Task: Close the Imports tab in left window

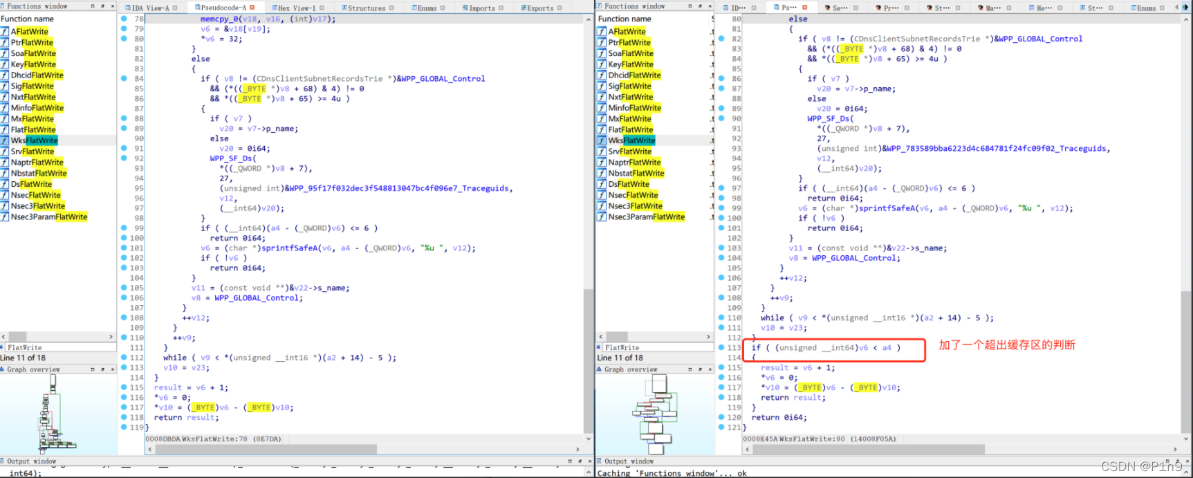Action: tap(501, 8)
